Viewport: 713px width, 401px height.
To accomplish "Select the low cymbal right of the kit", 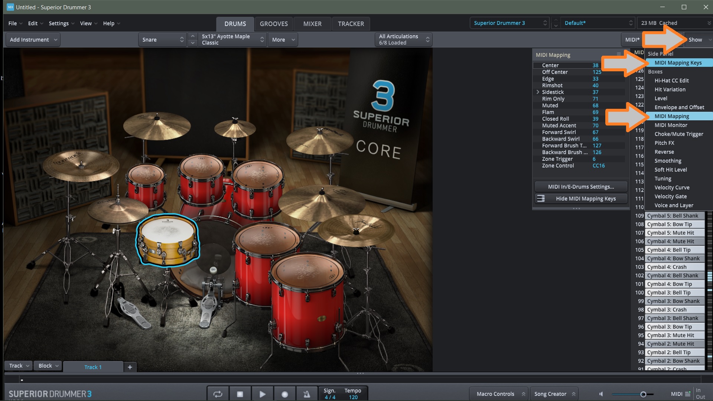I will tap(356, 230).
